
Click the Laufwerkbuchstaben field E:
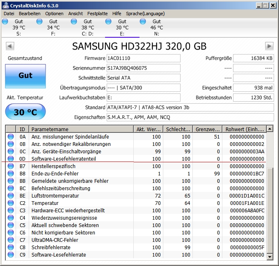point(144,98)
